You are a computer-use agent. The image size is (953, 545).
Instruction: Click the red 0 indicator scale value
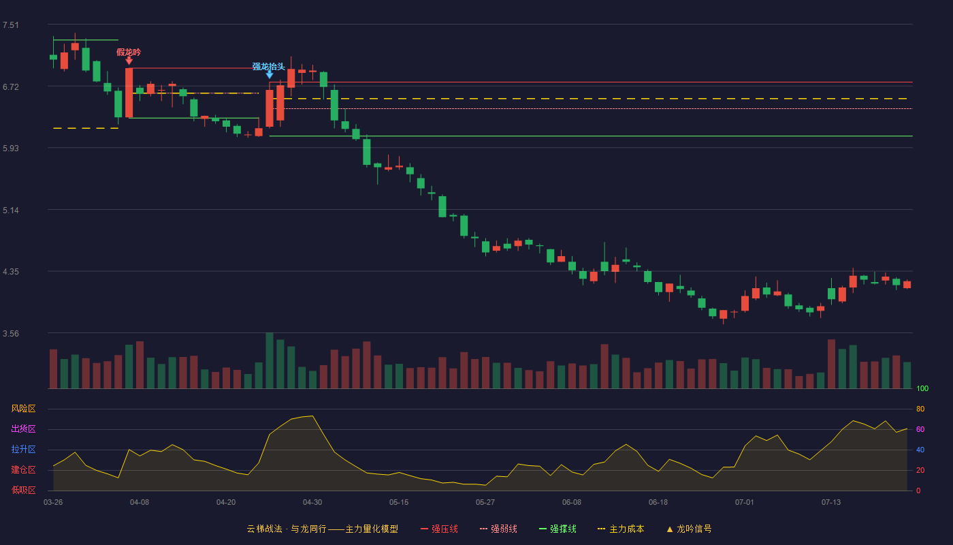tap(918, 490)
